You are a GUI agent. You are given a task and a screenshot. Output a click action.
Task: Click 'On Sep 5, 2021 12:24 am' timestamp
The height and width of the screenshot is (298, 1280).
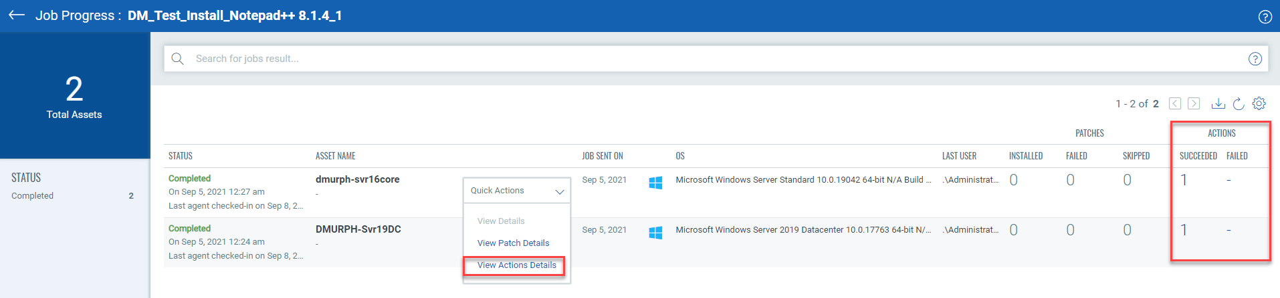[217, 242]
